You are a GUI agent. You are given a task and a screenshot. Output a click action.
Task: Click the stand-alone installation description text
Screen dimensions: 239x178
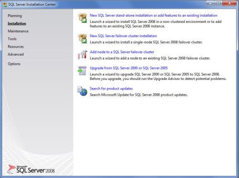click(155, 24)
